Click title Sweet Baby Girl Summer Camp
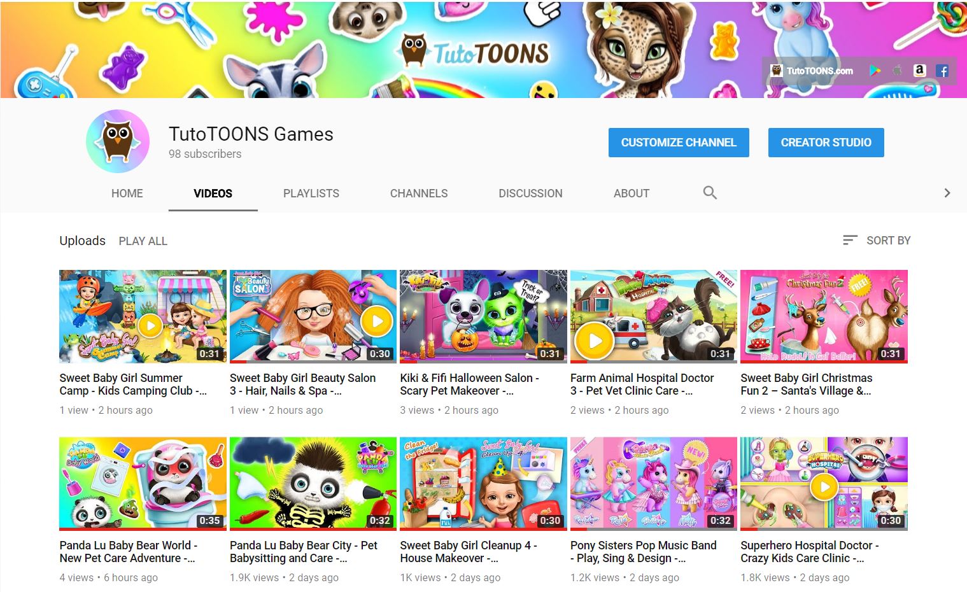967x592 pixels. (133, 384)
